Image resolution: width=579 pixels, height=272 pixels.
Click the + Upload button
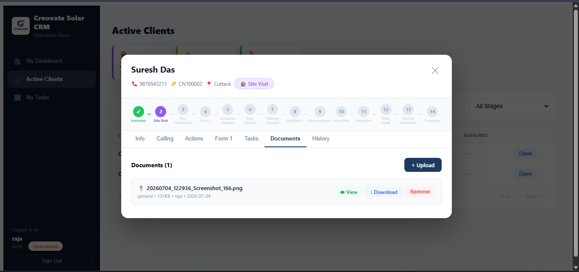pyautogui.click(x=423, y=165)
